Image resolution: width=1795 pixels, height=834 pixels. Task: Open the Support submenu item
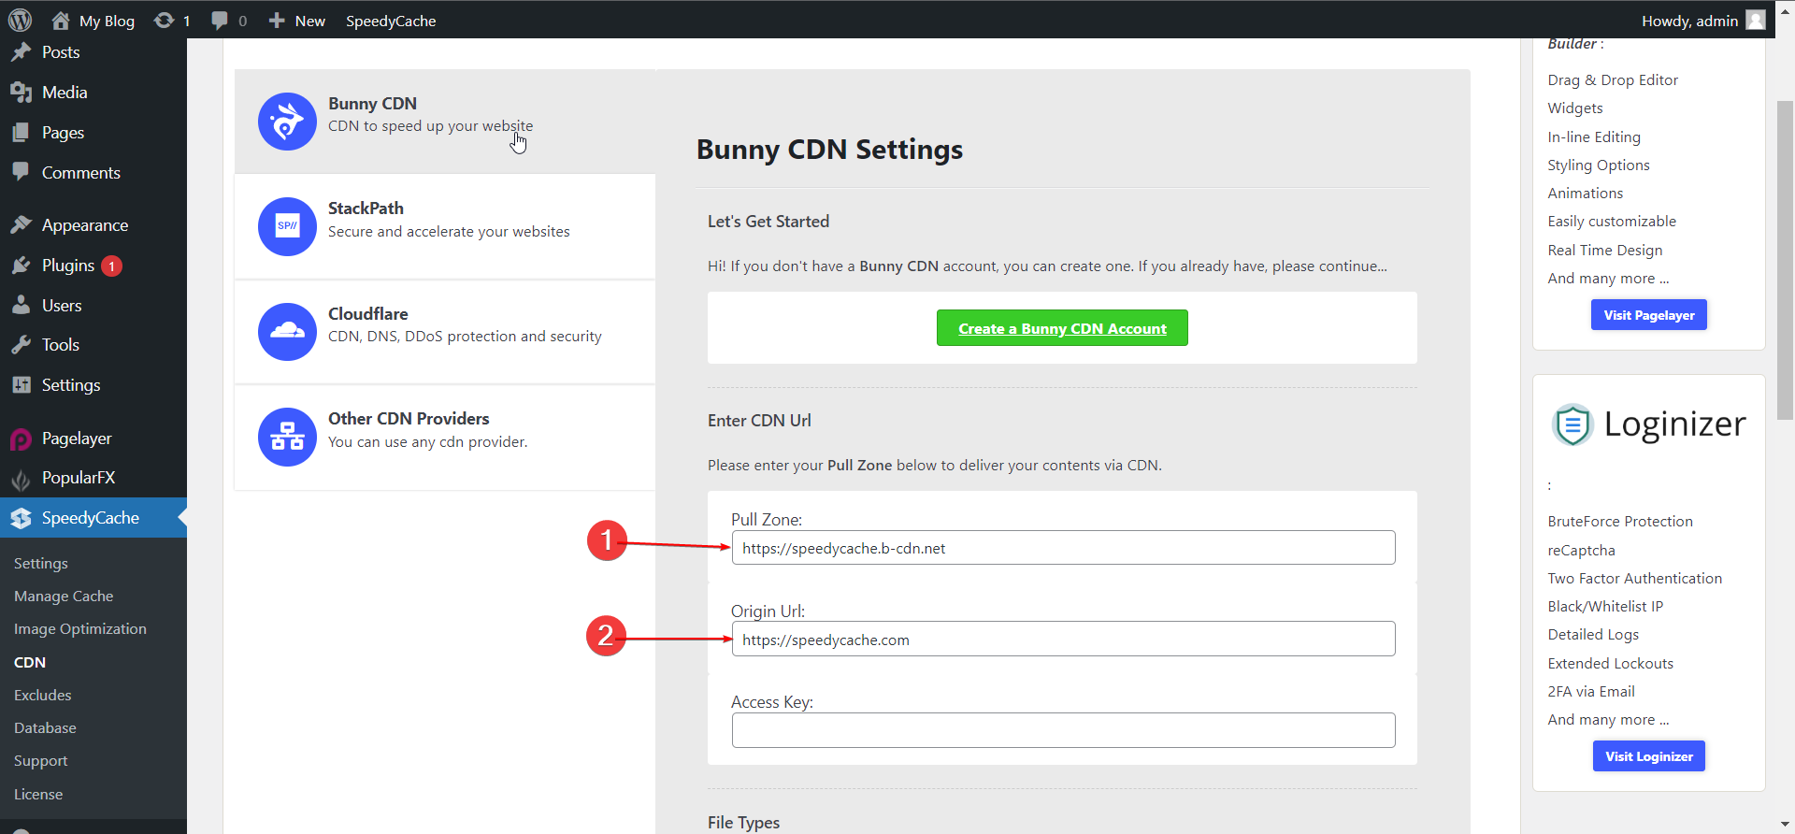[x=41, y=761]
